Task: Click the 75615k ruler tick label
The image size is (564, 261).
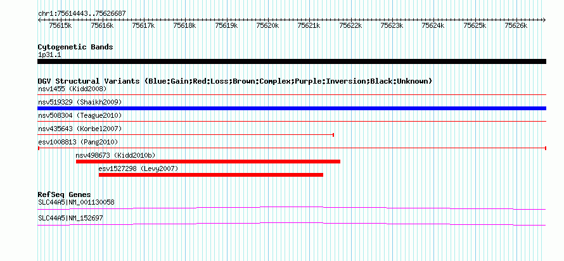Action: point(60,25)
